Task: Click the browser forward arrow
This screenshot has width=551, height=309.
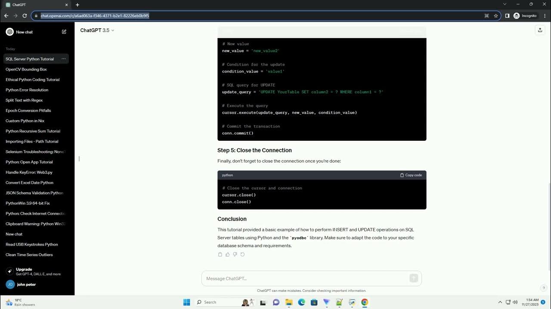Action: click(15, 15)
